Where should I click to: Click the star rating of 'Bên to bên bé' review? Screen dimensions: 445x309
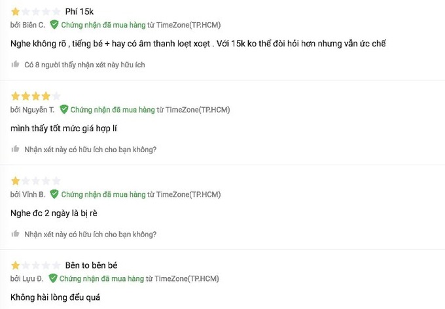coord(36,265)
